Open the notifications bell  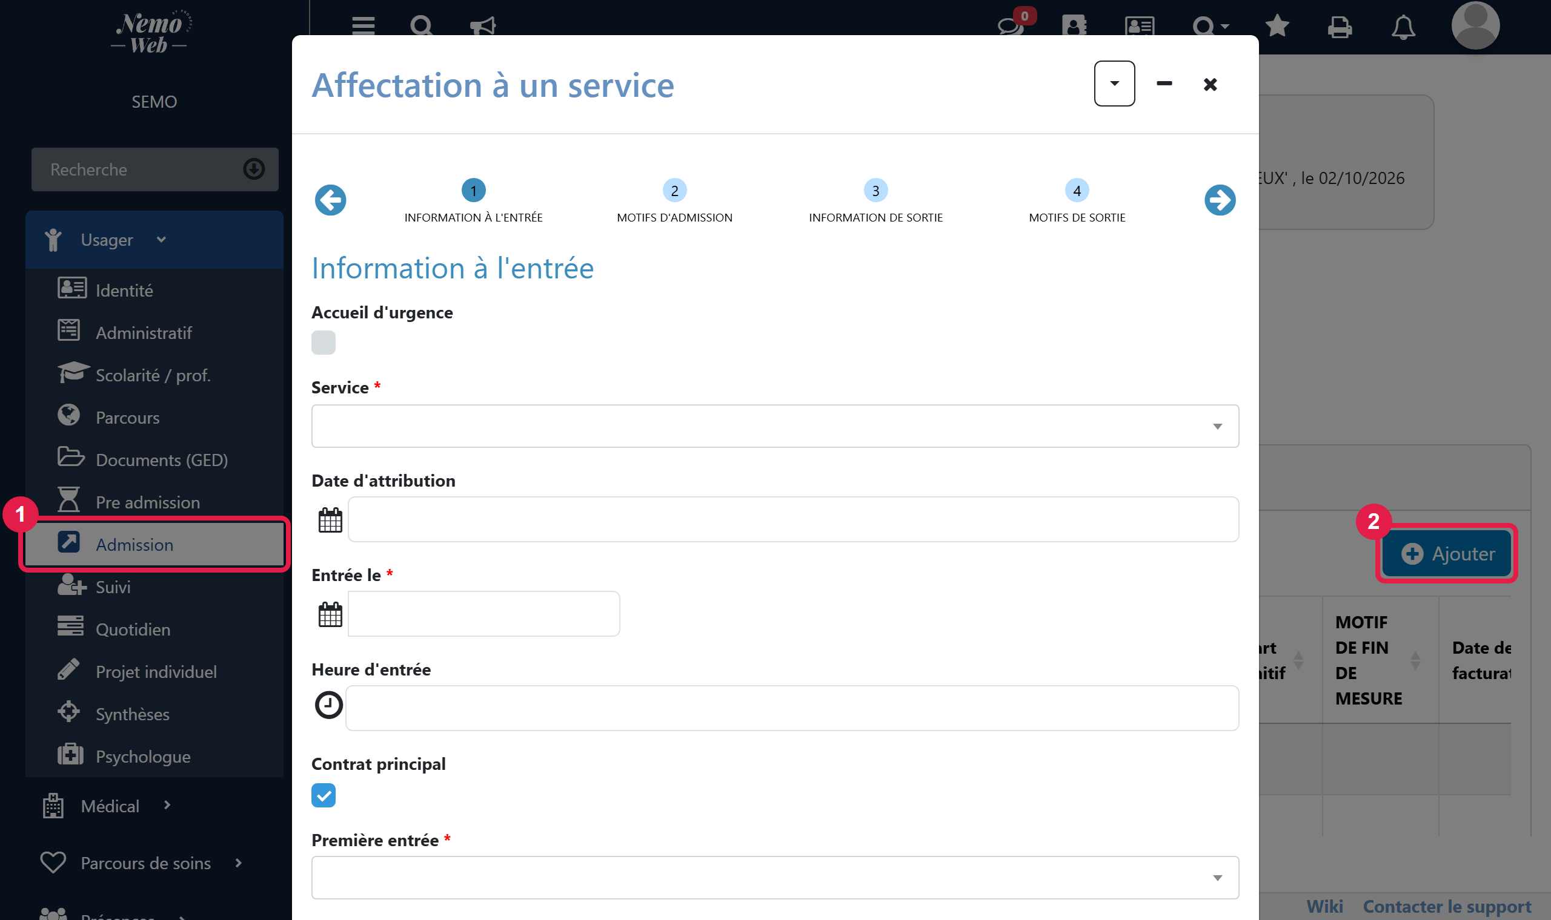(x=1403, y=27)
